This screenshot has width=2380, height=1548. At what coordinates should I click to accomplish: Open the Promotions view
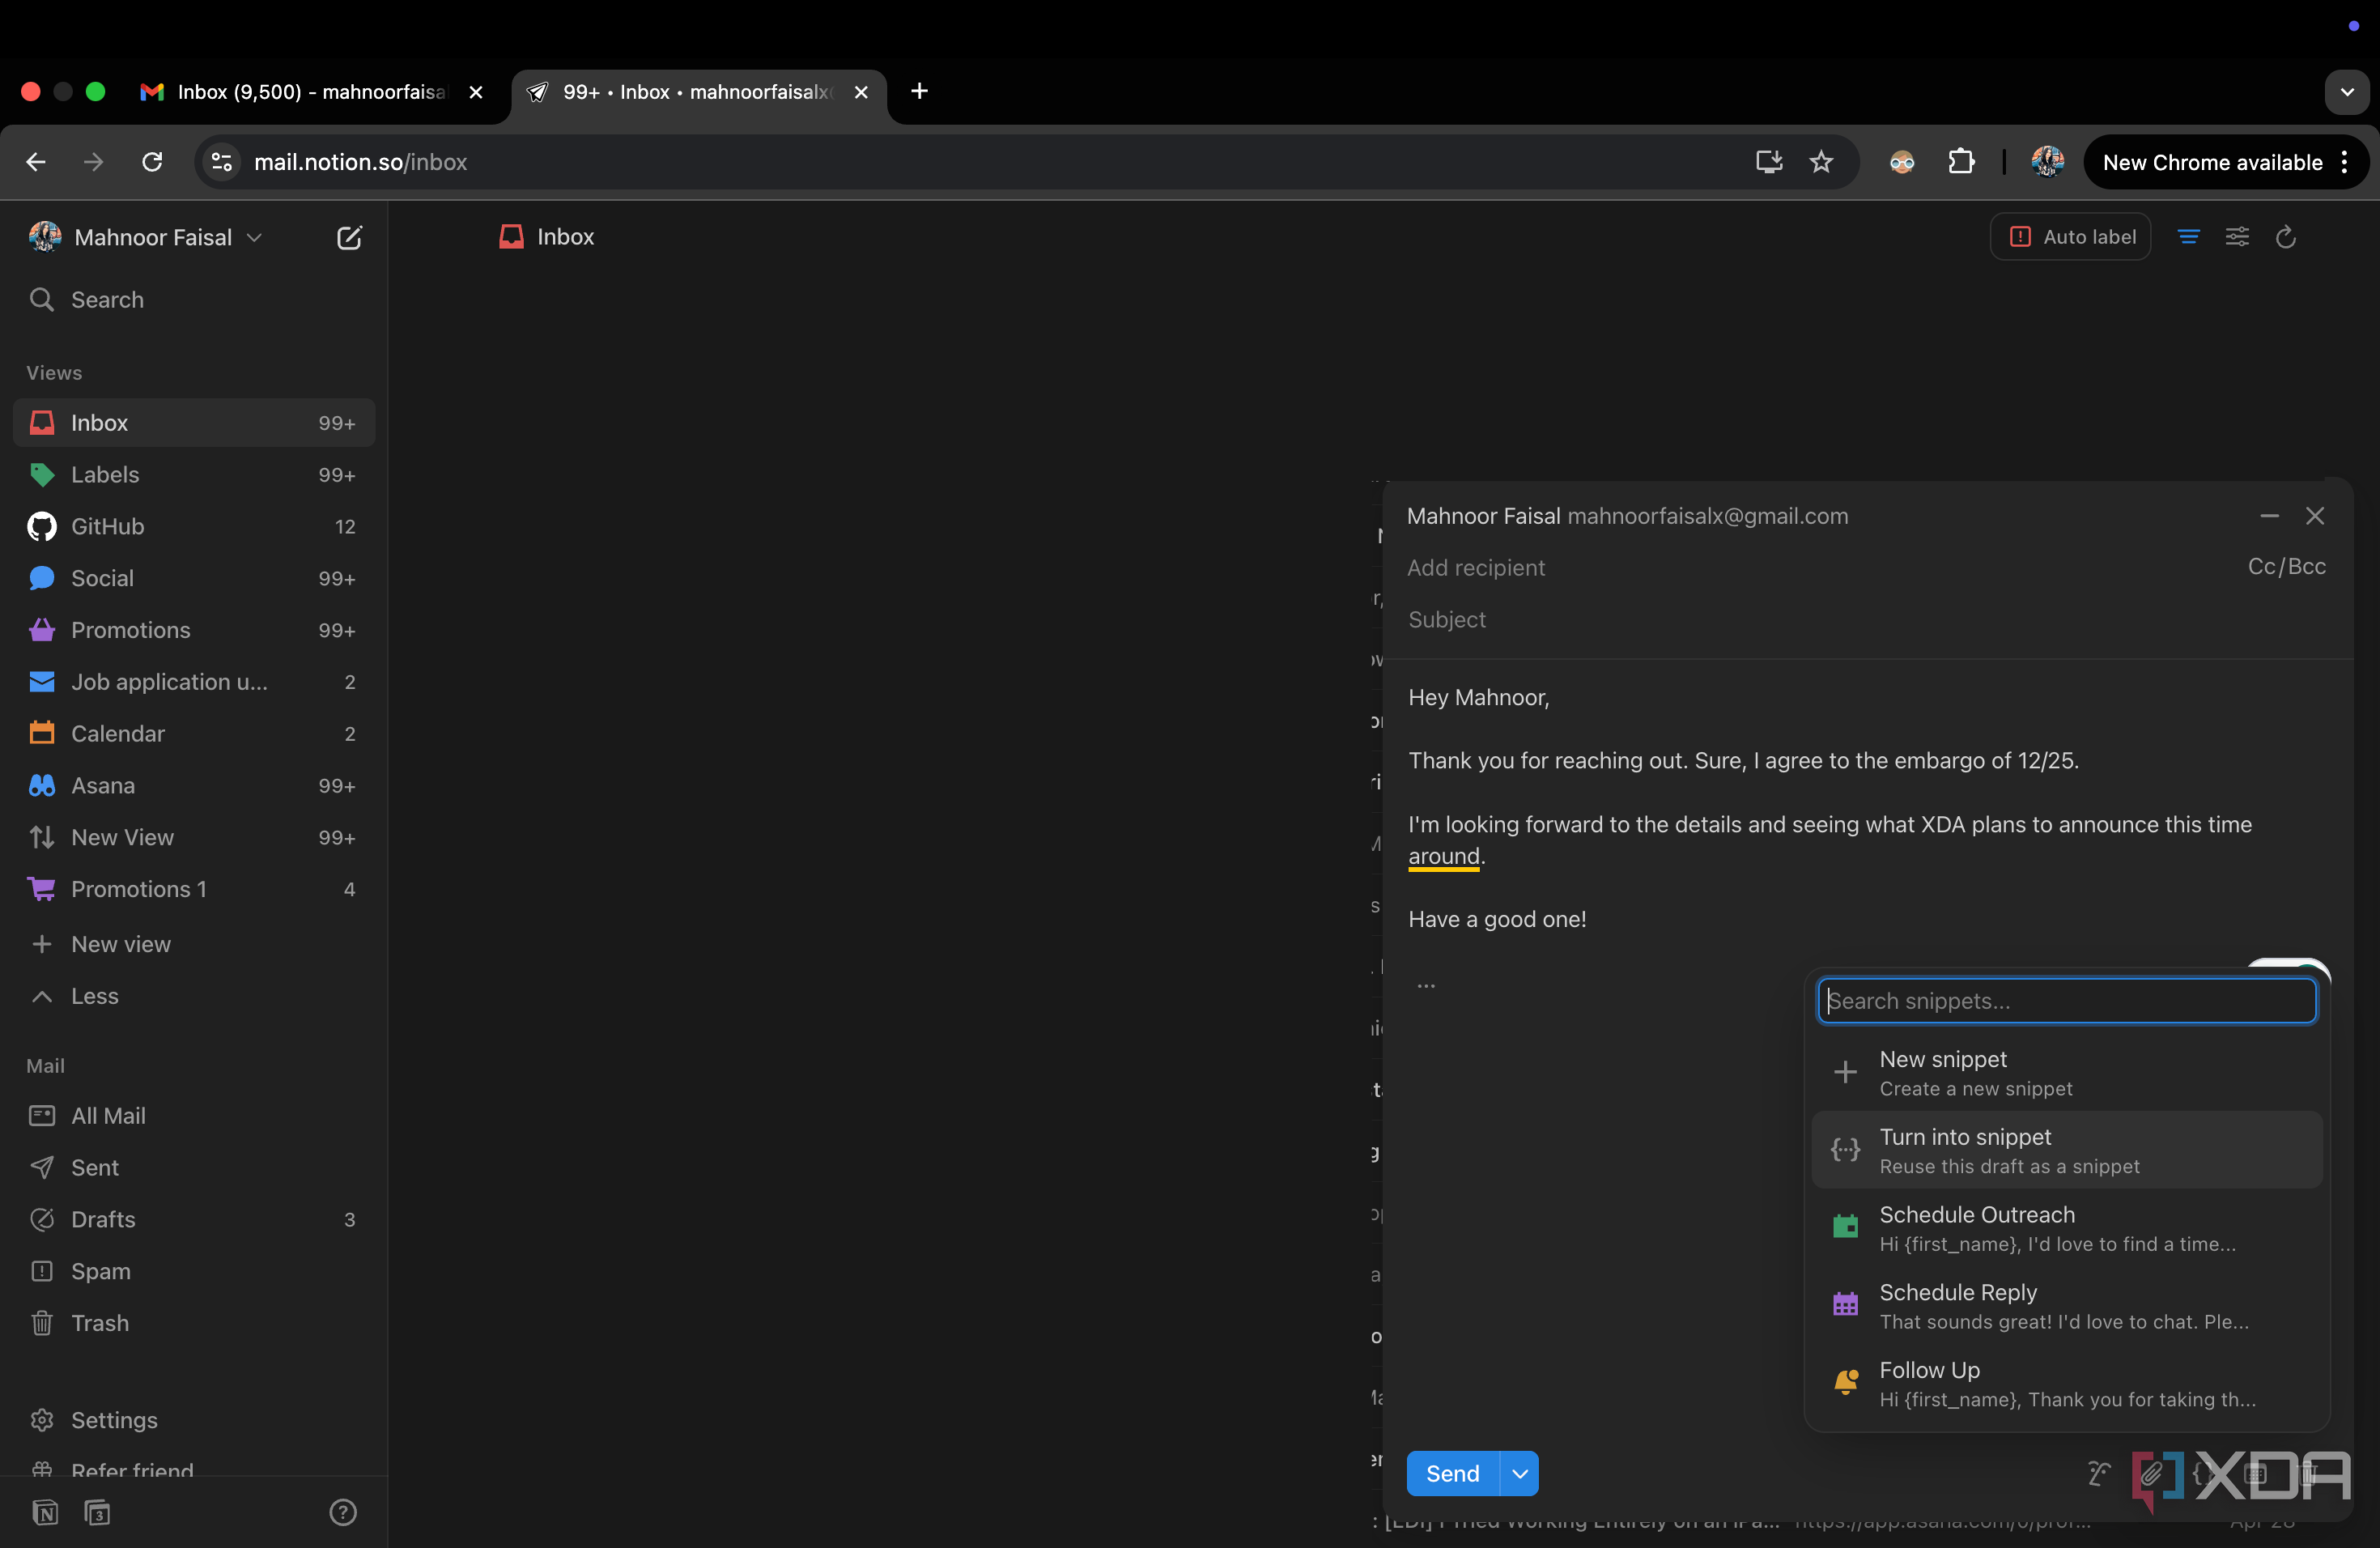pos(194,630)
